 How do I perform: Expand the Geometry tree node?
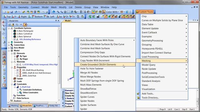(x=9, y=42)
